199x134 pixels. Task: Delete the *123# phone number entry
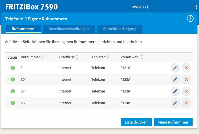[186, 91]
